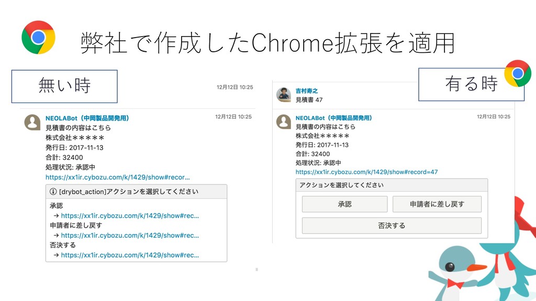Open the left NEOLABot（中岡製品開発用） name link
536x301 pixels.
(87, 118)
